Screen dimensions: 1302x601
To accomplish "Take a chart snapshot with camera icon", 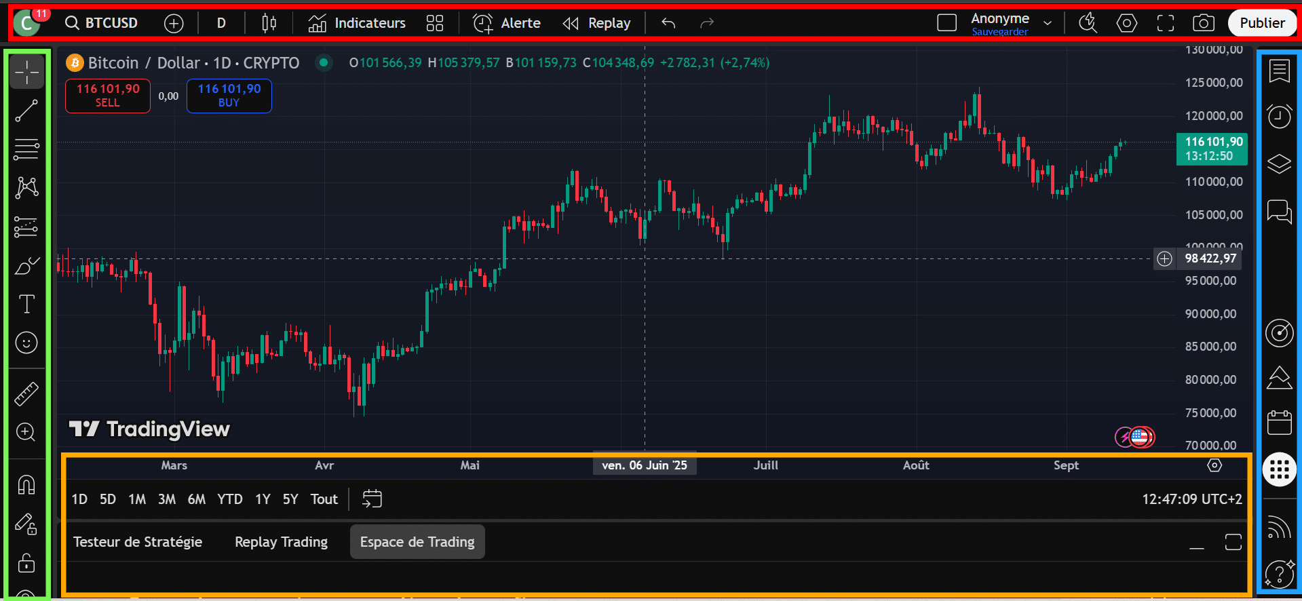I will tap(1203, 23).
